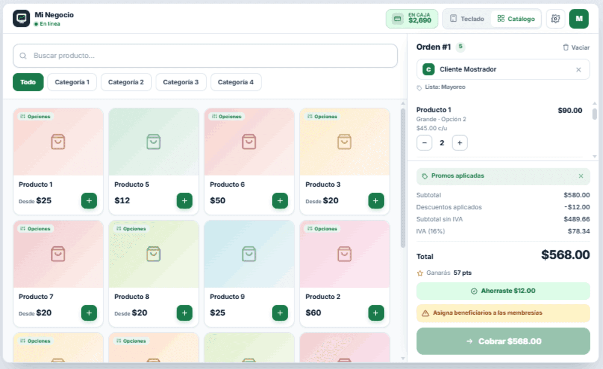Screen dimensions: 603x369
Task: Increase Producto 1 quantity with plus
Action: (x=460, y=143)
